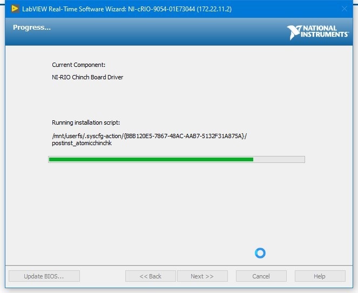Click the green installation progress bar
Viewport: 358px width, 293px height.
(x=177, y=159)
